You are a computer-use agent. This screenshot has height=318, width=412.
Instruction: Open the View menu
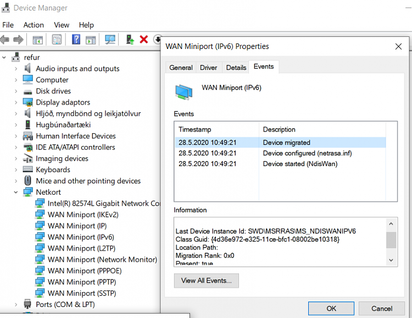point(62,25)
